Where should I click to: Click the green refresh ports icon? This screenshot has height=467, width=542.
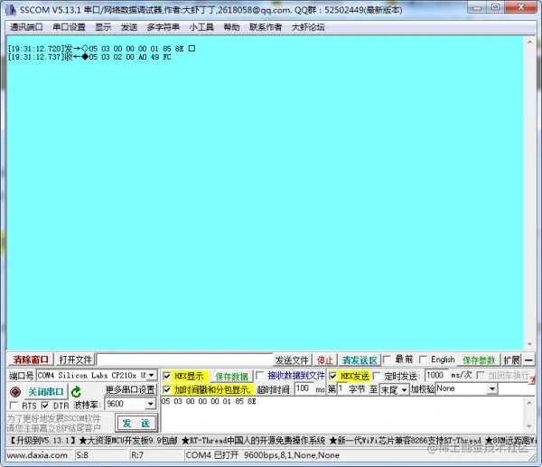76,392
